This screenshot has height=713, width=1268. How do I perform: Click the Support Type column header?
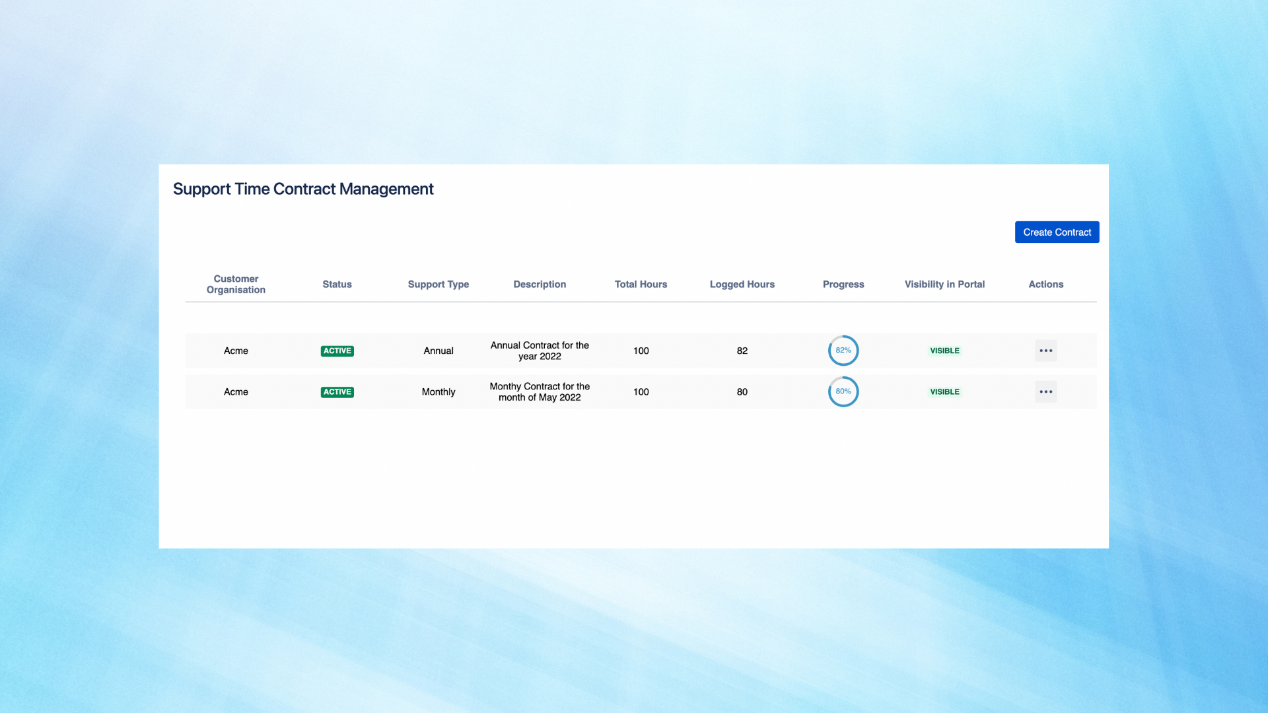[438, 284]
